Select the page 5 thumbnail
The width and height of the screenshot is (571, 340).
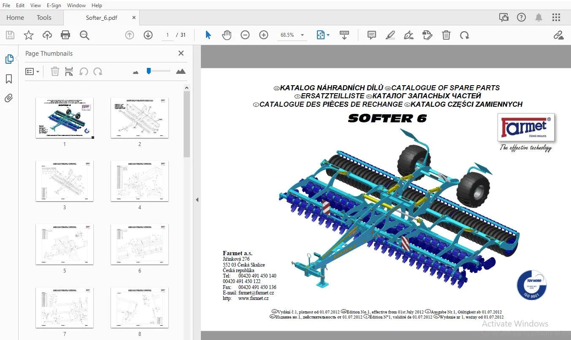point(65,244)
